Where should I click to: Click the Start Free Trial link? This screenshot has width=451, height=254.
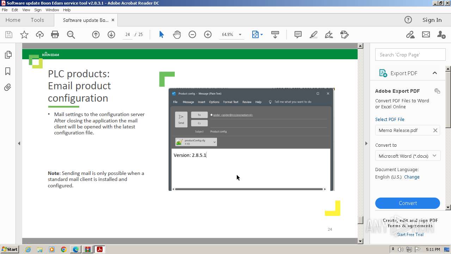(410, 235)
